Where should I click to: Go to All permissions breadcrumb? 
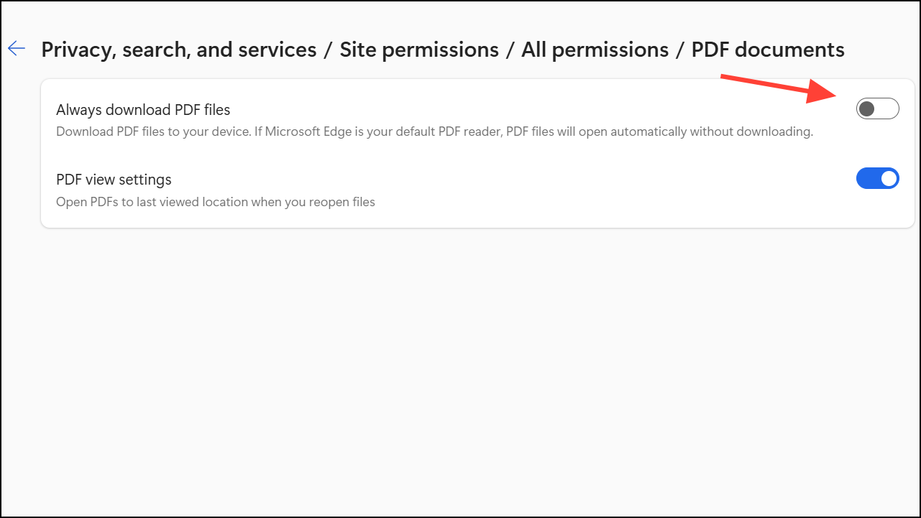coord(595,50)
